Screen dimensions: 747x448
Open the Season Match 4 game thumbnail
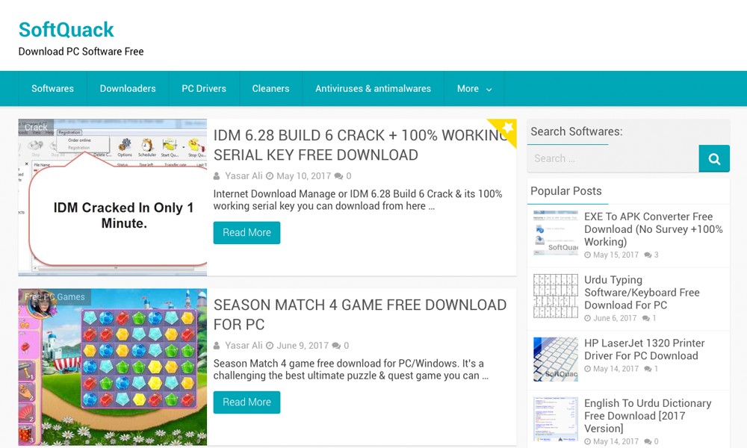pos(113,367)
